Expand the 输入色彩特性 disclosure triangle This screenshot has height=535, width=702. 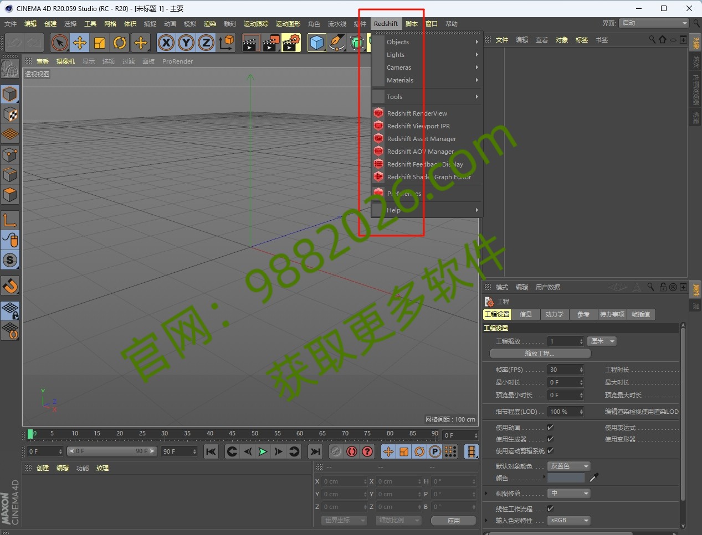pos(486,521)
